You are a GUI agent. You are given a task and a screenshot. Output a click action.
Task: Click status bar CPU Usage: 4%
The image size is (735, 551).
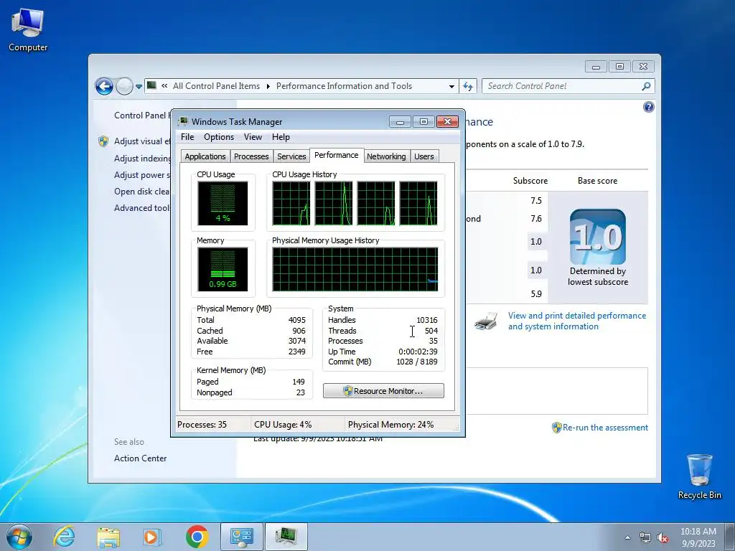[283, 425]
